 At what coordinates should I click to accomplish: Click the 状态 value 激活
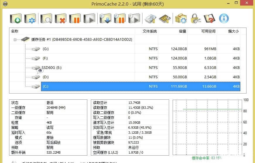click(x=50, y=103)
